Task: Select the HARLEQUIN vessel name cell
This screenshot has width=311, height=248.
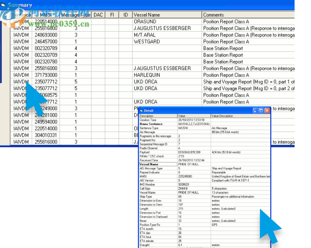Action: click(147, 75)
